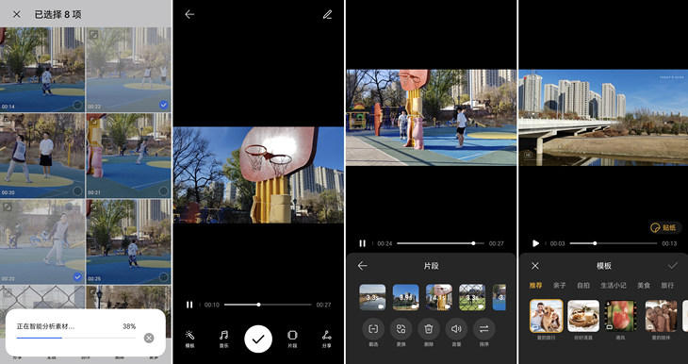688x364 pixels.
Task: Confirm with the large white checkmark button
Action: [x=258, y=339]
